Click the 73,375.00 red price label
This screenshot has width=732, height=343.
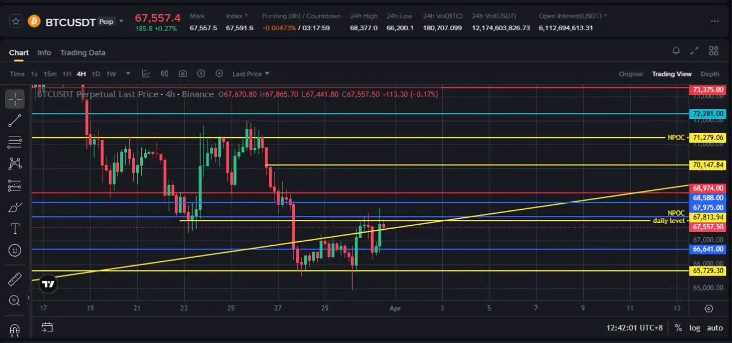coord(708,90)
